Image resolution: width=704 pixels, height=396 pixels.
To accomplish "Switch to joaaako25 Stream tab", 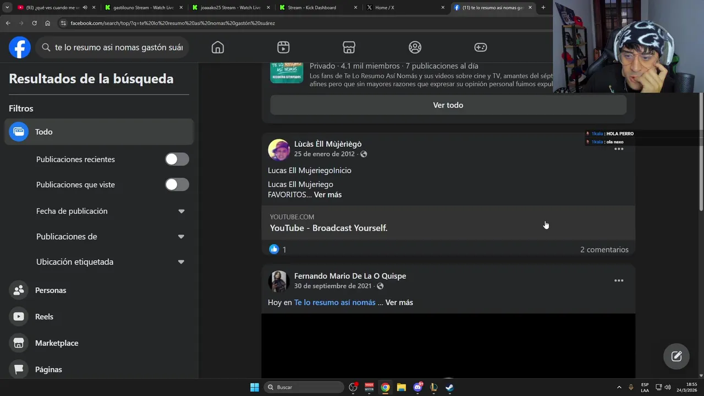I will coord(230,8).
